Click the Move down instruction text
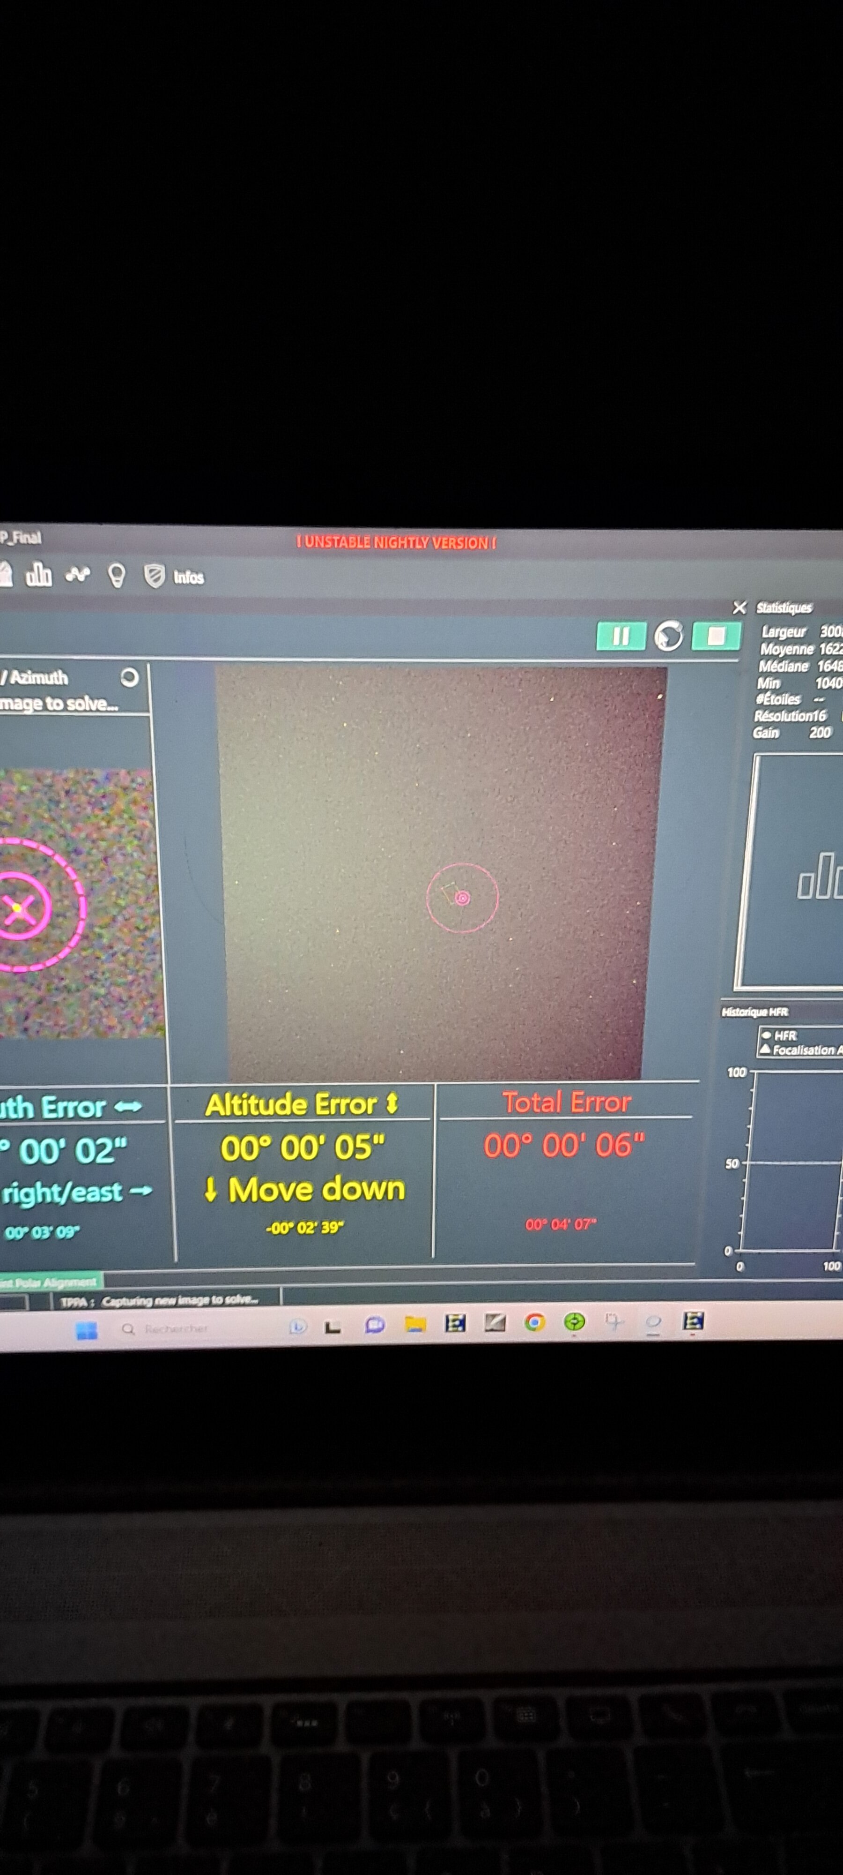This screenshot has height=1875, width=843. tap(304, 1189)
